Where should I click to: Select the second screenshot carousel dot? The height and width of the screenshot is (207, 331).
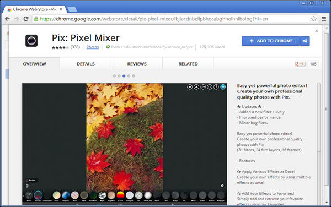point(119,76)
